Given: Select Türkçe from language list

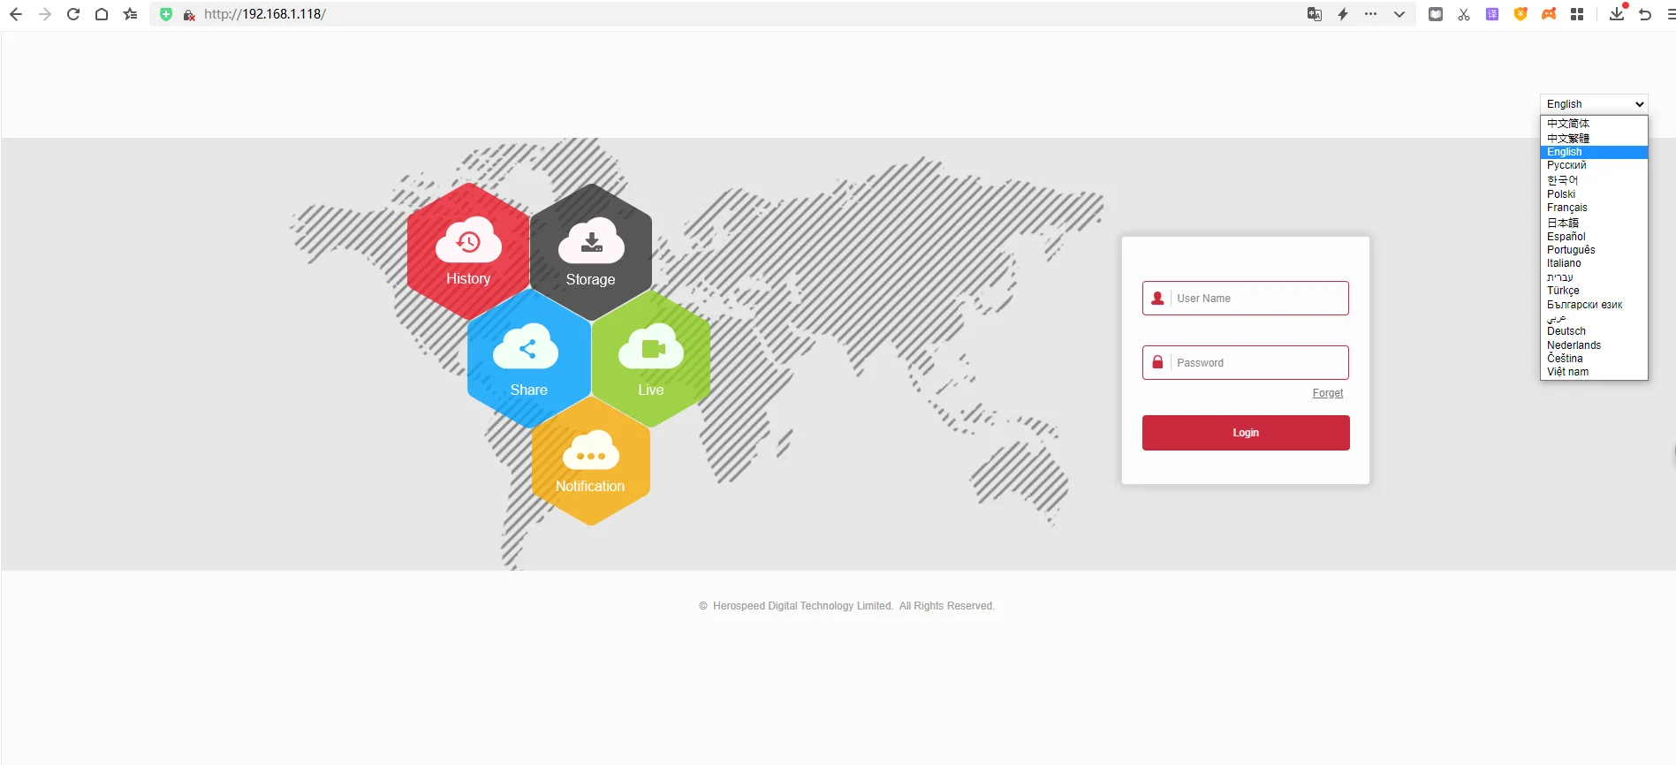Looking at the screenshot, I should point(1594,291).
